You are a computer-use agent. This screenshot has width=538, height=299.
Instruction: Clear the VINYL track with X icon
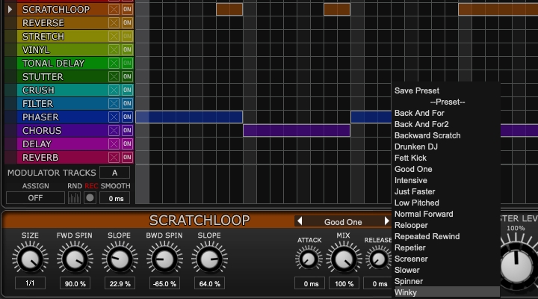pos(114,49)
